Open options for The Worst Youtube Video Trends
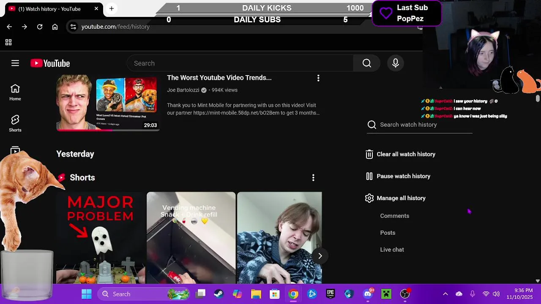The height and width of the screenshot is (304, 541). [318, 78]
